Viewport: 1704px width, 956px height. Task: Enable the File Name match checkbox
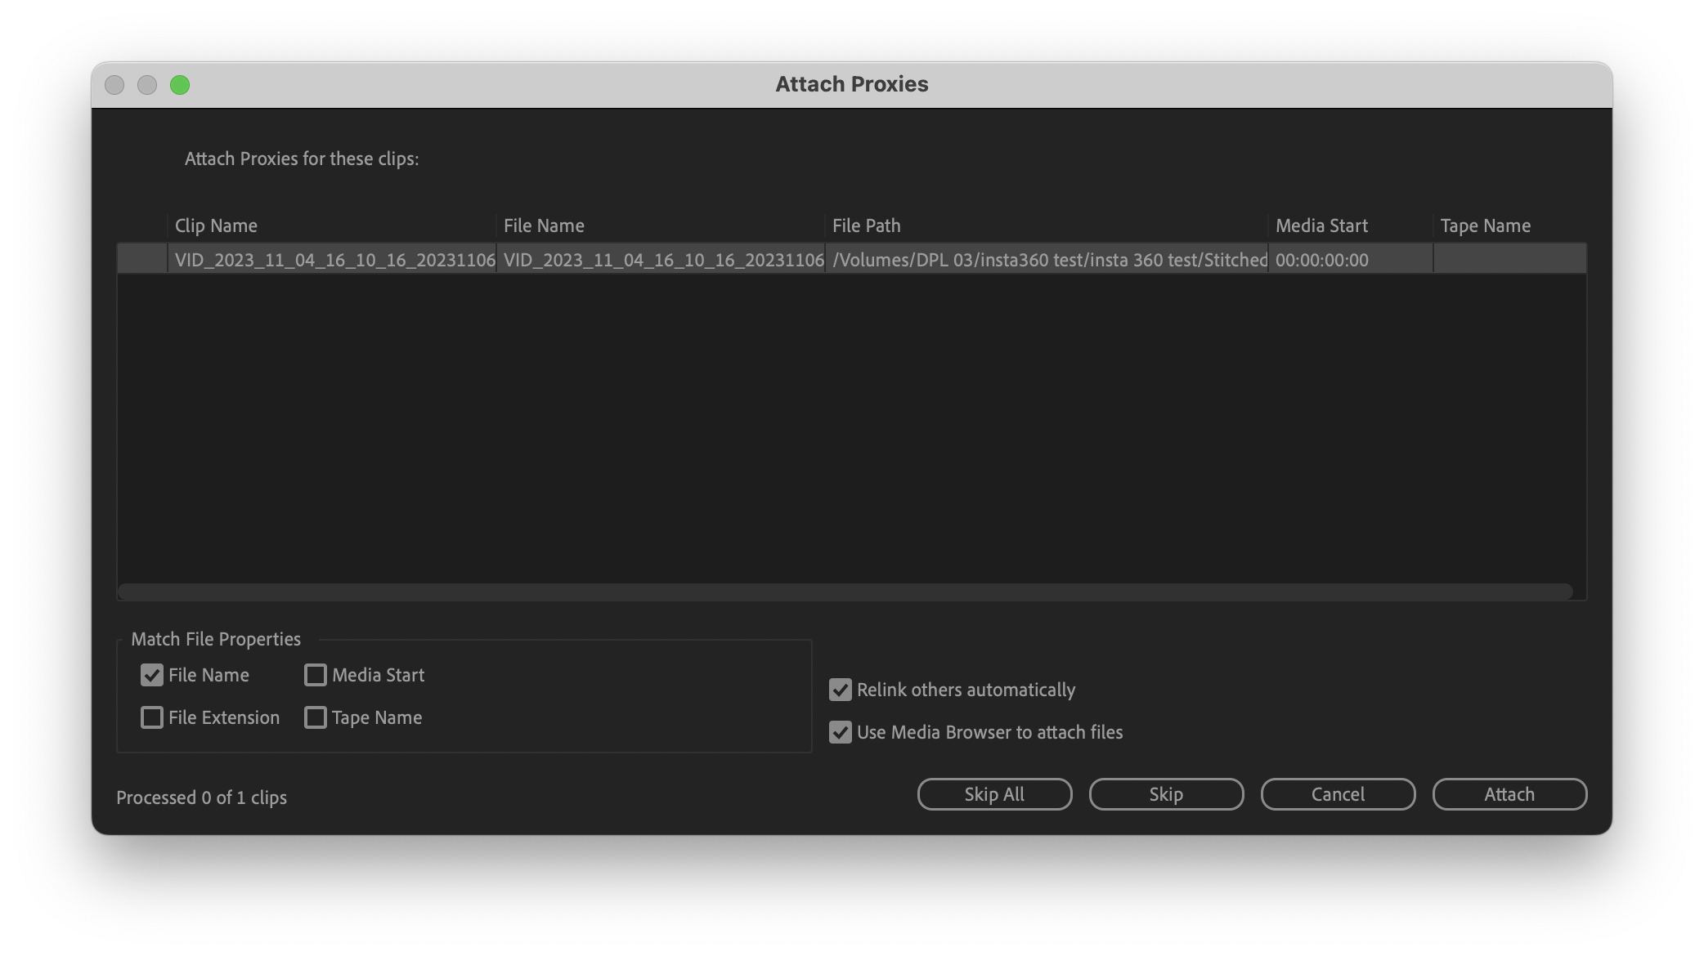(152, 675)
